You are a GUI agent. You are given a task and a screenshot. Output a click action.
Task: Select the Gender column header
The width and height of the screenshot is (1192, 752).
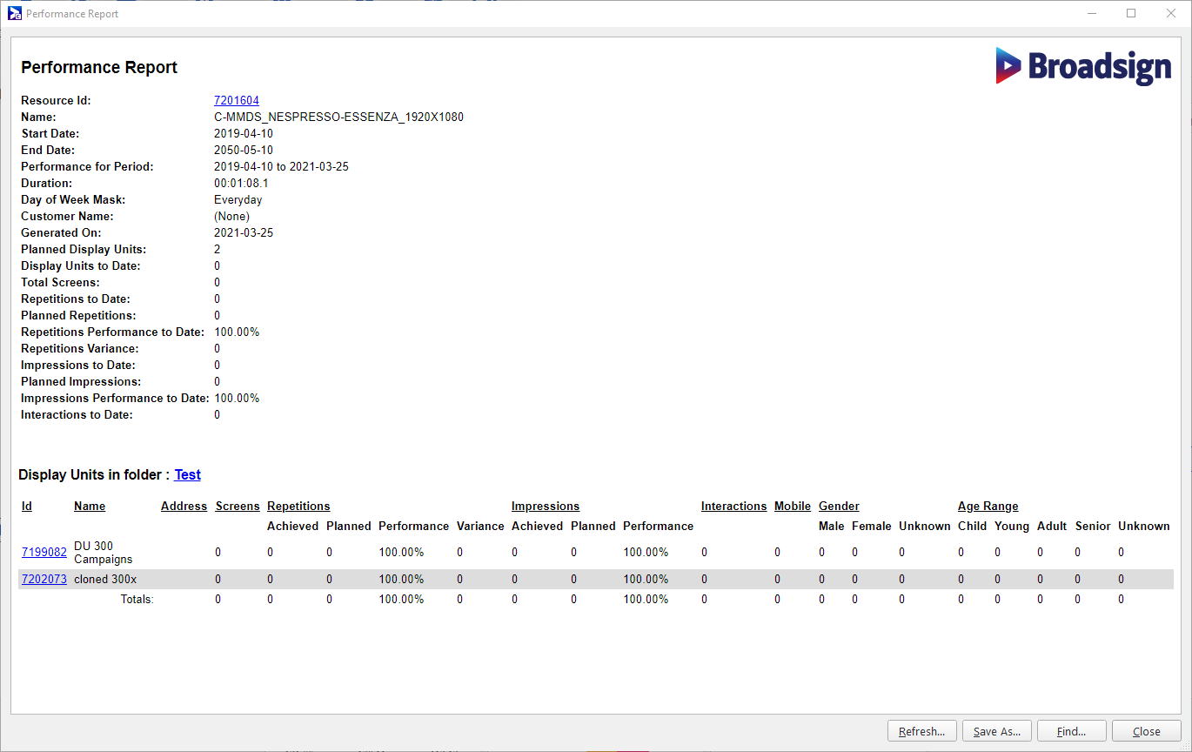tap(839, 507)
